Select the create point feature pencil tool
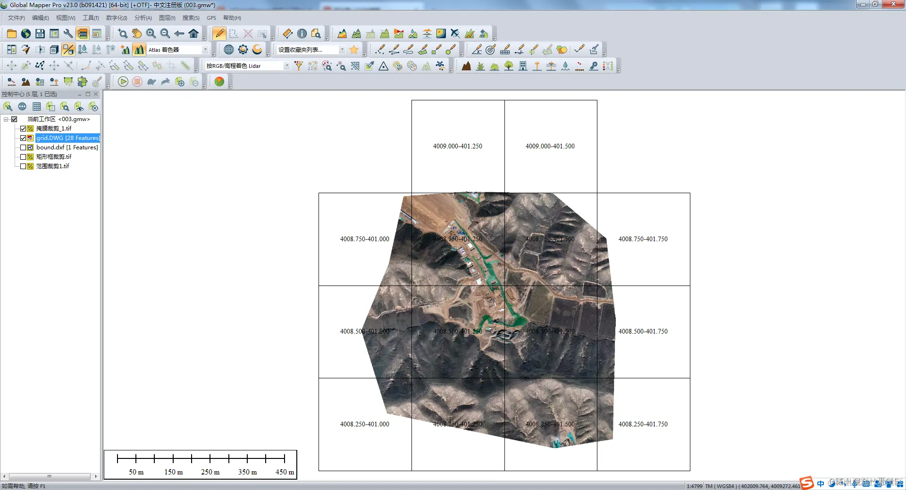 [x=380, y=49]
